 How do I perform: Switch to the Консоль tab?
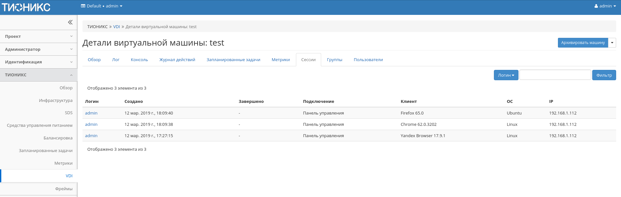[x=139, y=60]
